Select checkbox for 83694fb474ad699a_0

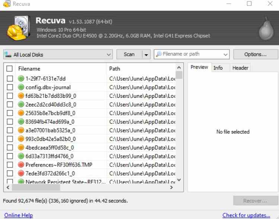pos(10,122)
